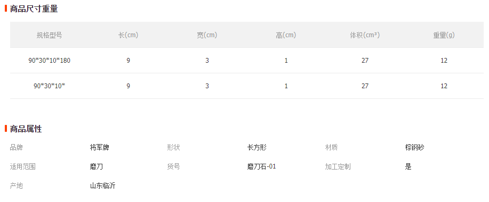Click the 品牌 attribute label

tap(16, 148)
